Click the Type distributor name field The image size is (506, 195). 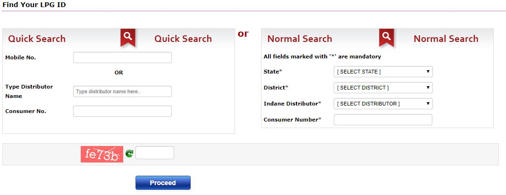[x=122, y=91]
